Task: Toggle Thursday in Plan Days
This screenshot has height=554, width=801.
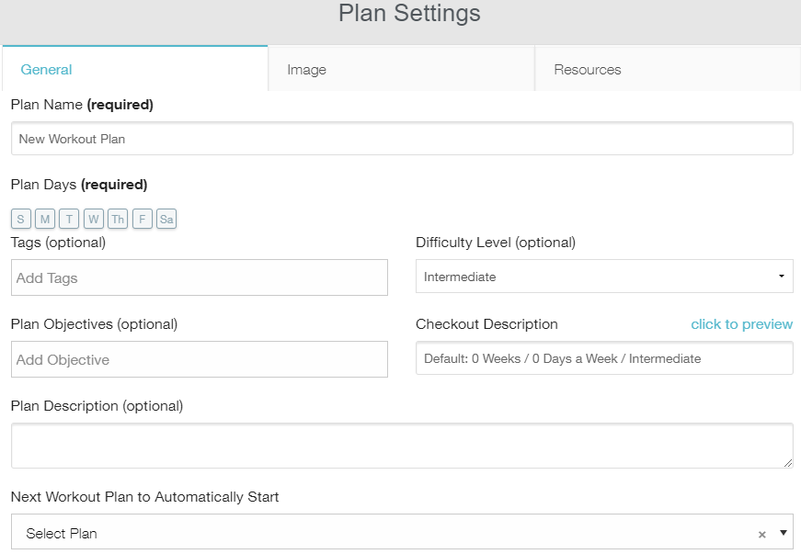Action: click(x=117, y=219)
